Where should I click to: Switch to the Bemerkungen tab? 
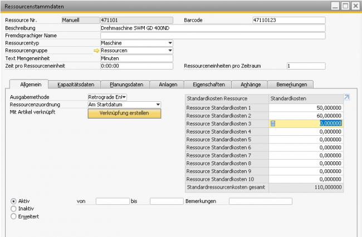point(291,85)
